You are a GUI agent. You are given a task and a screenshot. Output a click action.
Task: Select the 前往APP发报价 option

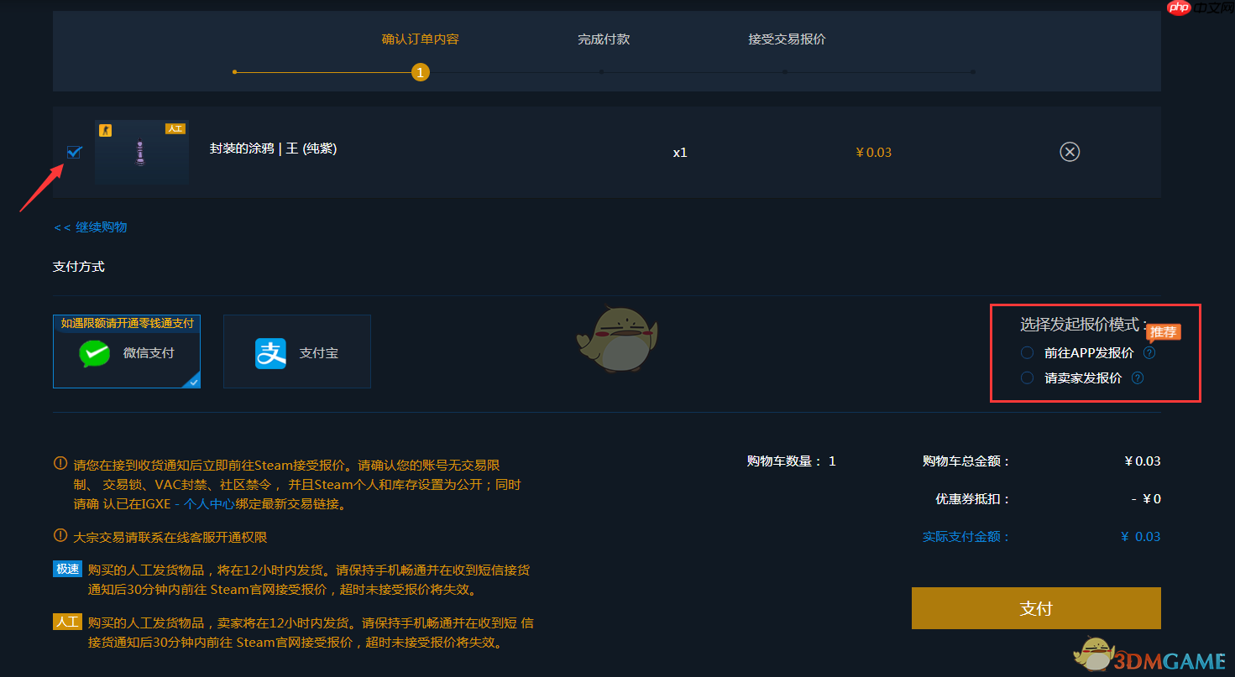tap(1027, 352)
